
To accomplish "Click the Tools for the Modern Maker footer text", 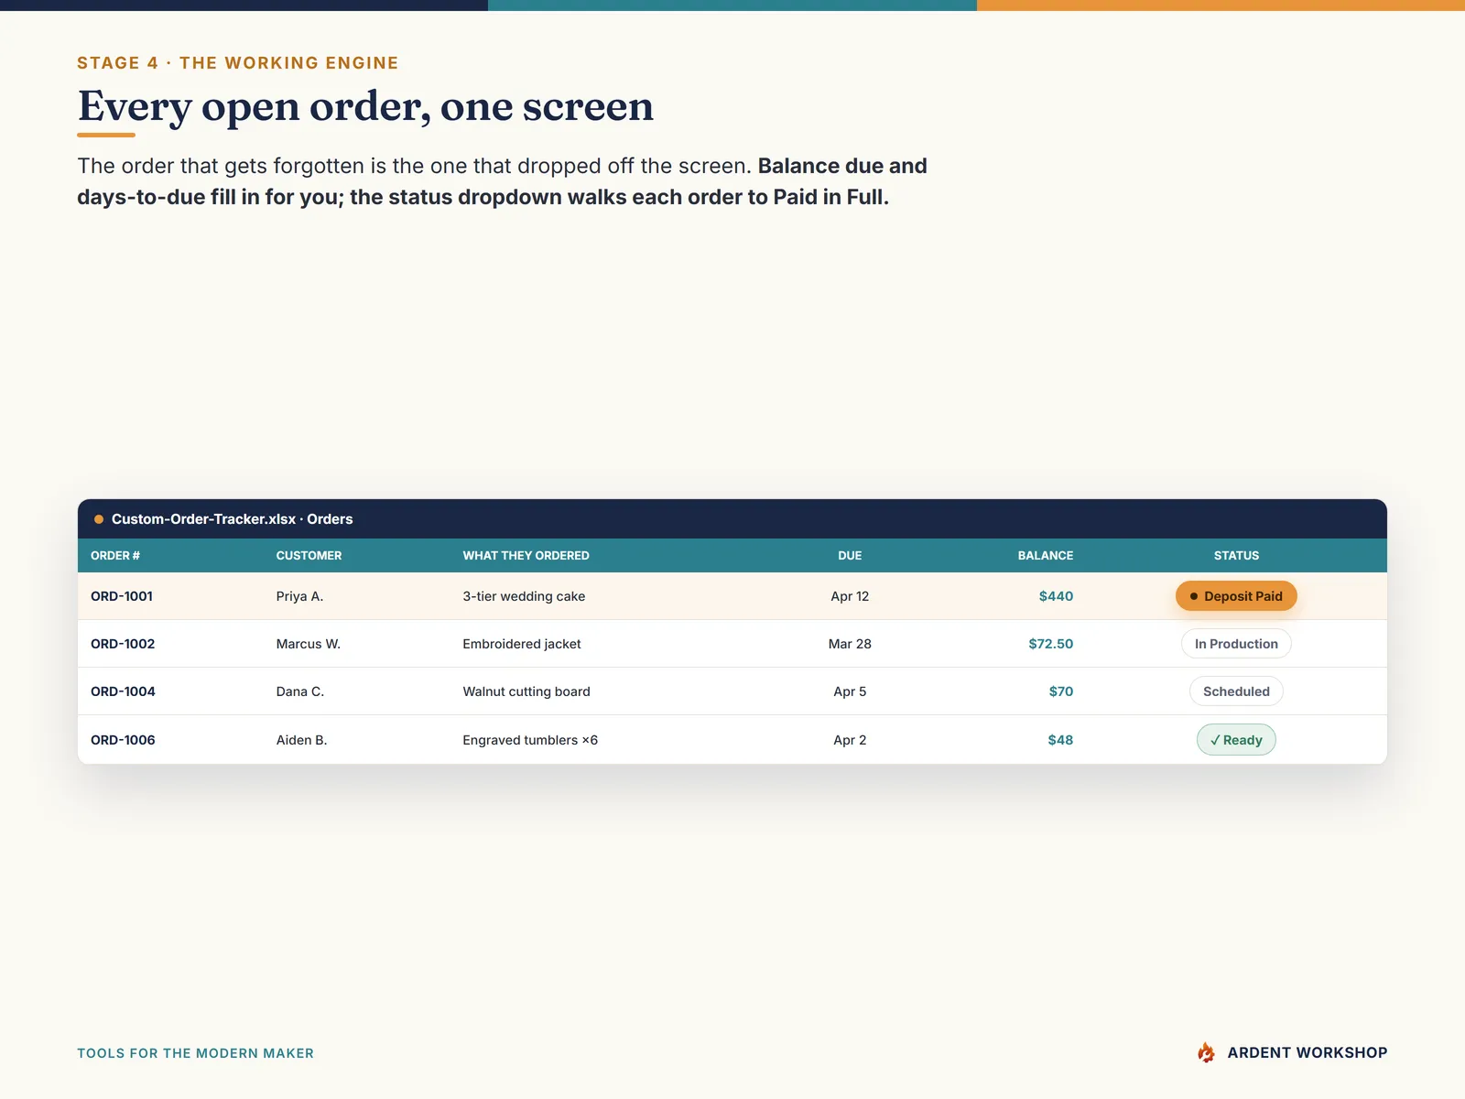I will coord(195,1053).
